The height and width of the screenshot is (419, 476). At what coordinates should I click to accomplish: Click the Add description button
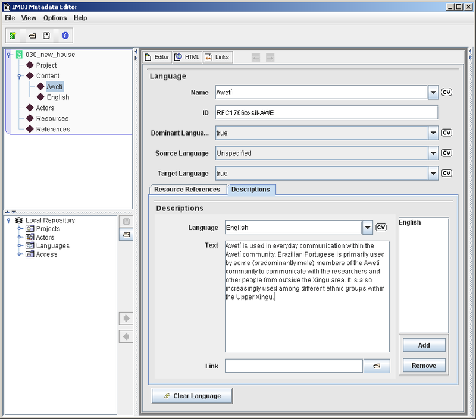pos(424,345)
